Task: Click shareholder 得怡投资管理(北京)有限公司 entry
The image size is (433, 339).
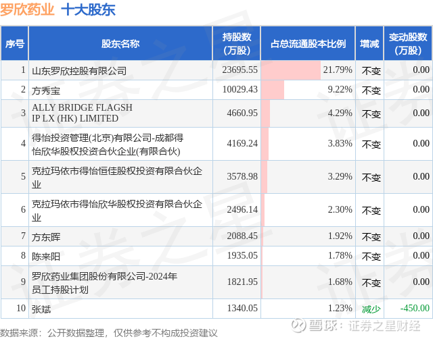Action: click(x=108, y=145)
